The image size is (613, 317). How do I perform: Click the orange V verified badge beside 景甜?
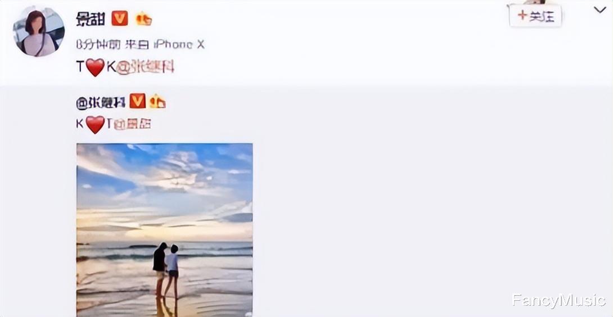(x=120, y=19)
